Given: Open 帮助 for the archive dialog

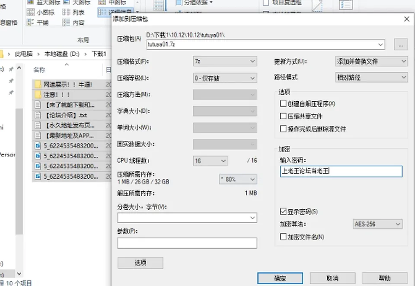Looking at the screenshot, I should (385, 278).
